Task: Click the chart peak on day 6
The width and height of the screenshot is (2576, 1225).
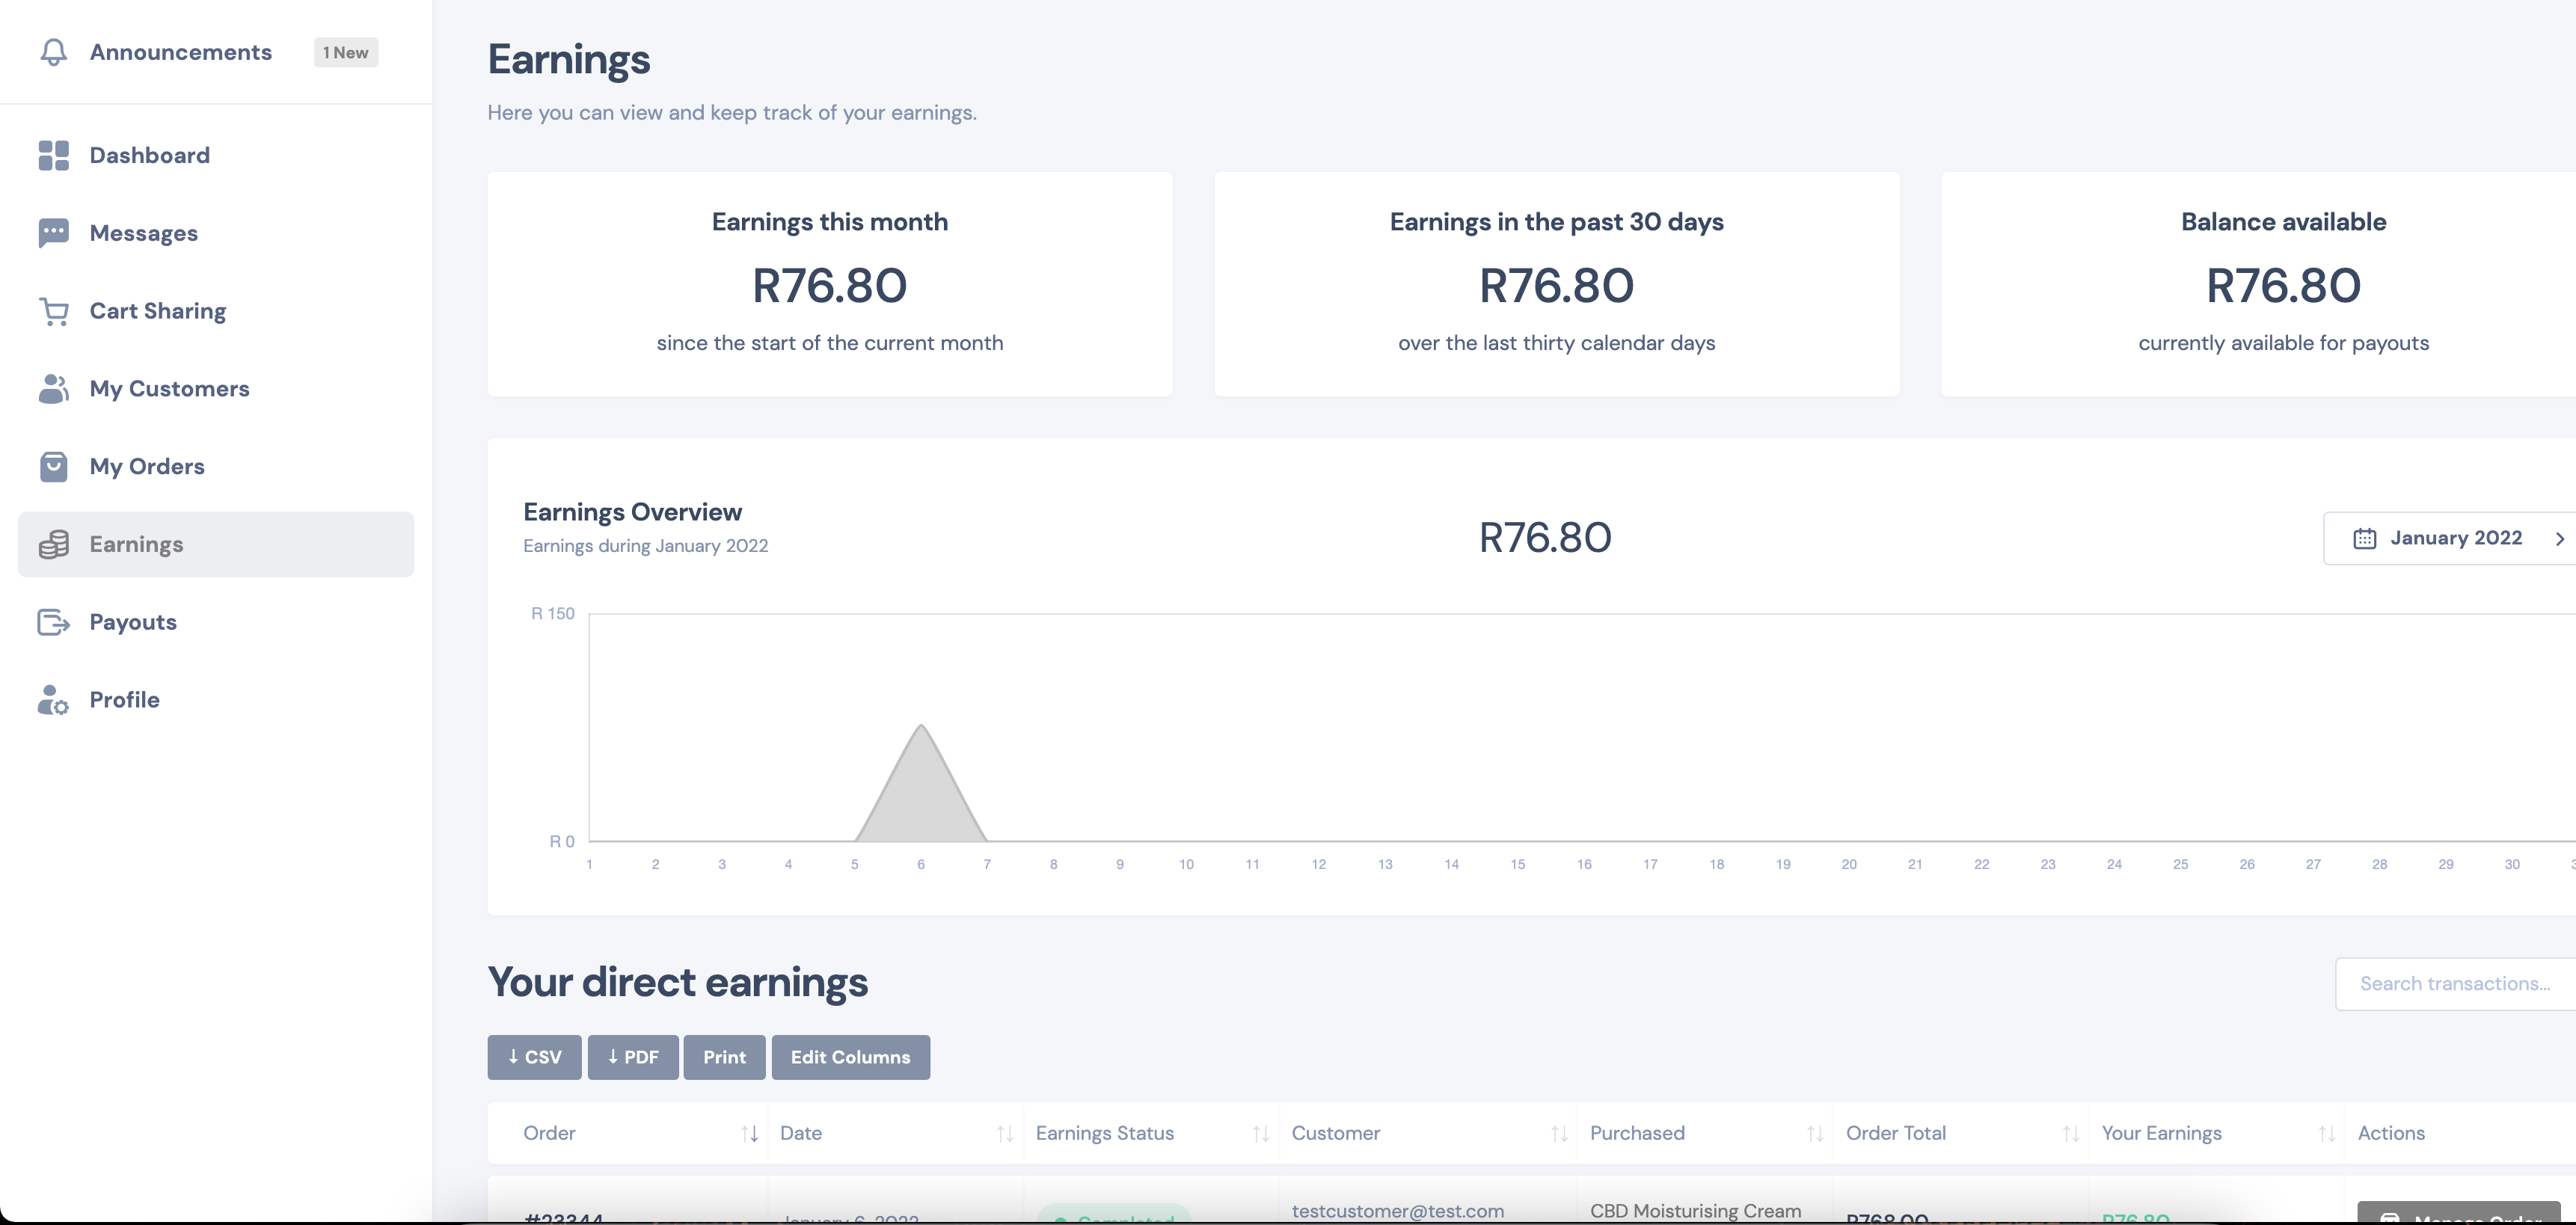Action: tap(921, 726)
